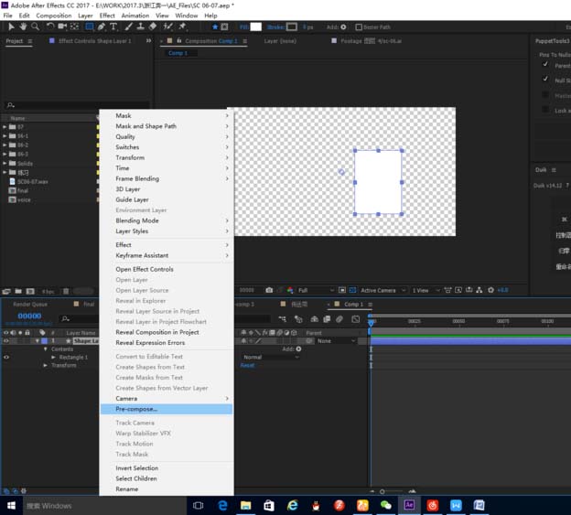This screenshot has width=571, height=515.
Task: Expand the Transform property group
Action: (x=45, y=365)
